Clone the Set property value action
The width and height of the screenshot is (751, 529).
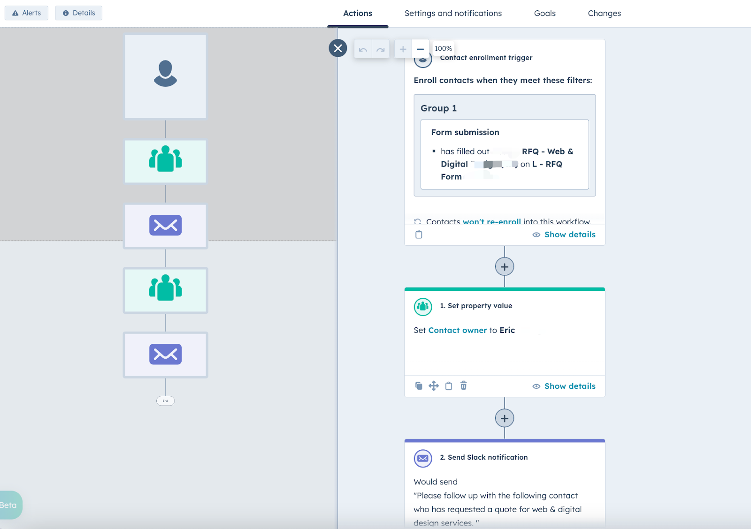pyautogui.click(x=419, y=385)
